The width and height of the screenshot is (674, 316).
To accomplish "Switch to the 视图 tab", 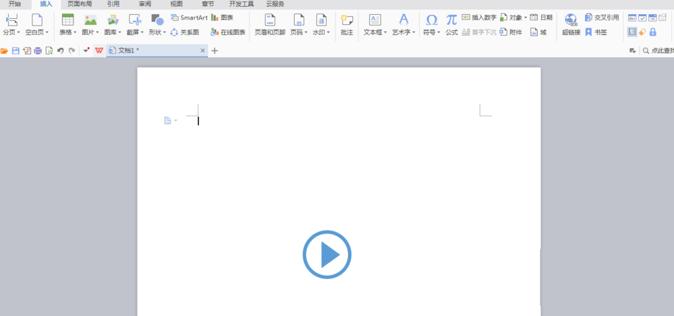I will (176, 4).
